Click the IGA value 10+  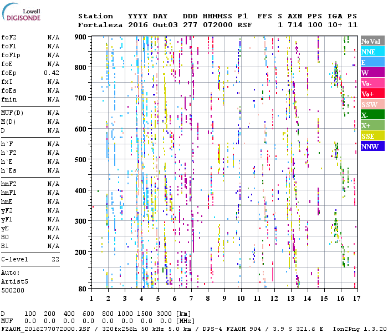(335, 25)
